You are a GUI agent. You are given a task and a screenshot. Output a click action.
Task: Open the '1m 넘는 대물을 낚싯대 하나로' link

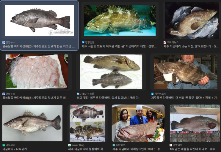(195, 149)
